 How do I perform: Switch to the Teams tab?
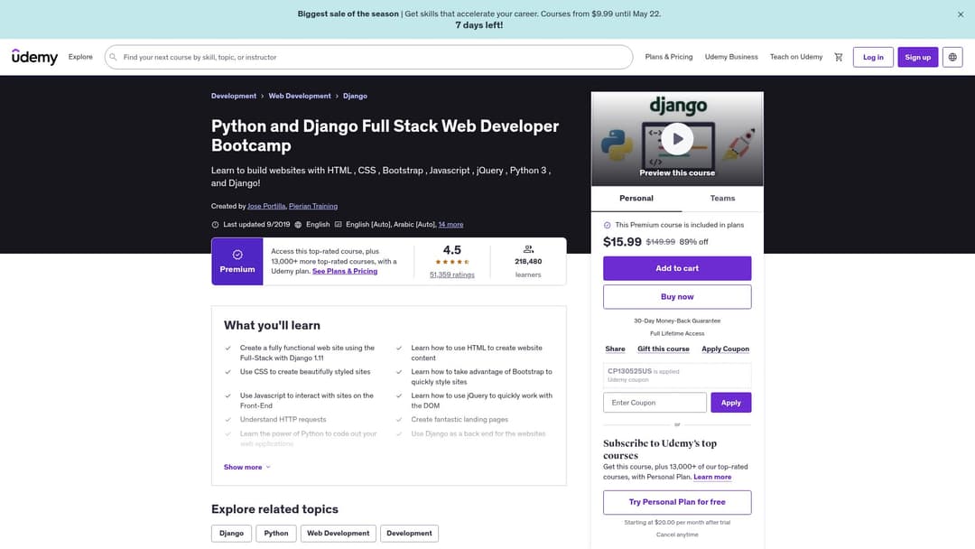click(722, 199)
